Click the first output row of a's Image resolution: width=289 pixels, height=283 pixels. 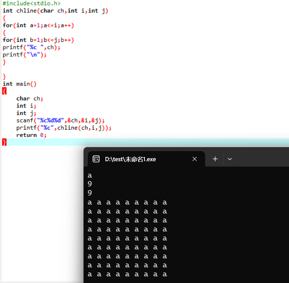127,203
